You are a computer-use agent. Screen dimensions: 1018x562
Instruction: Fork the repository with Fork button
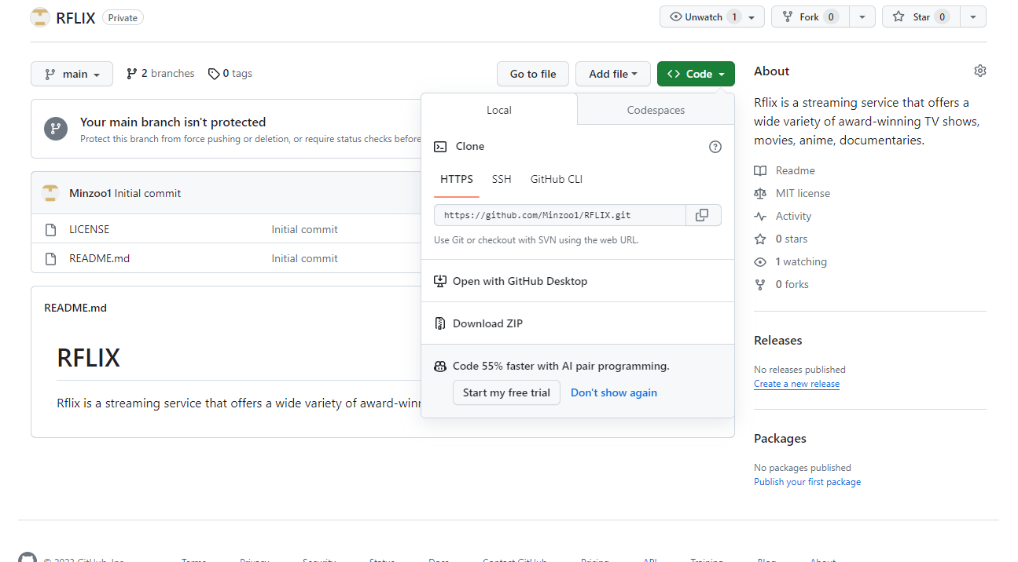coord(810,17)
